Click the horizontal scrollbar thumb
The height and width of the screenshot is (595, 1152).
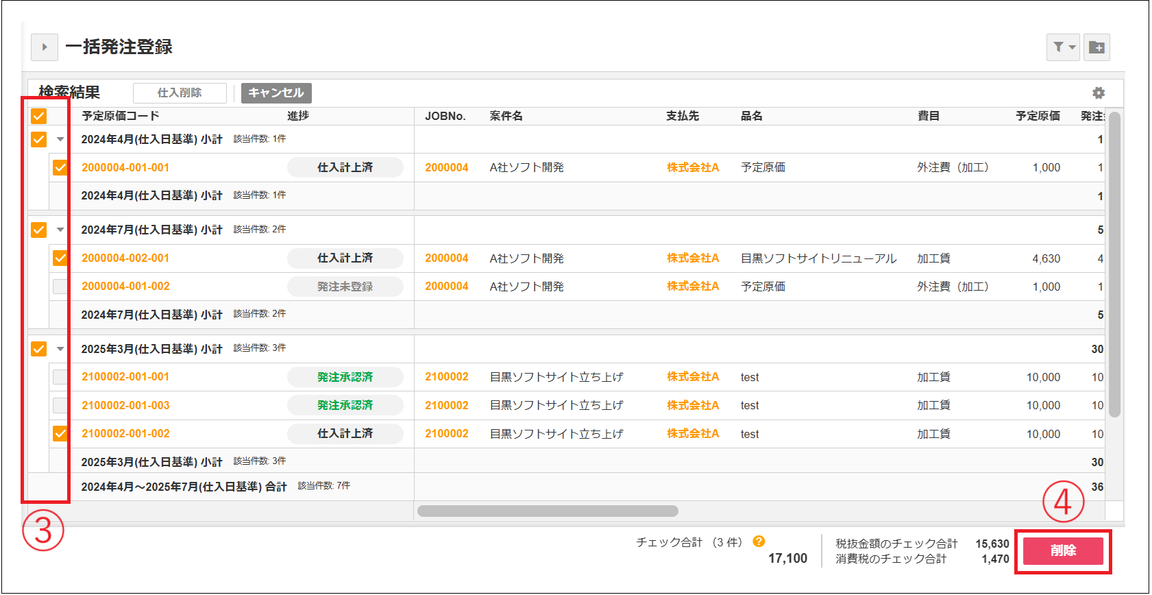548,511
